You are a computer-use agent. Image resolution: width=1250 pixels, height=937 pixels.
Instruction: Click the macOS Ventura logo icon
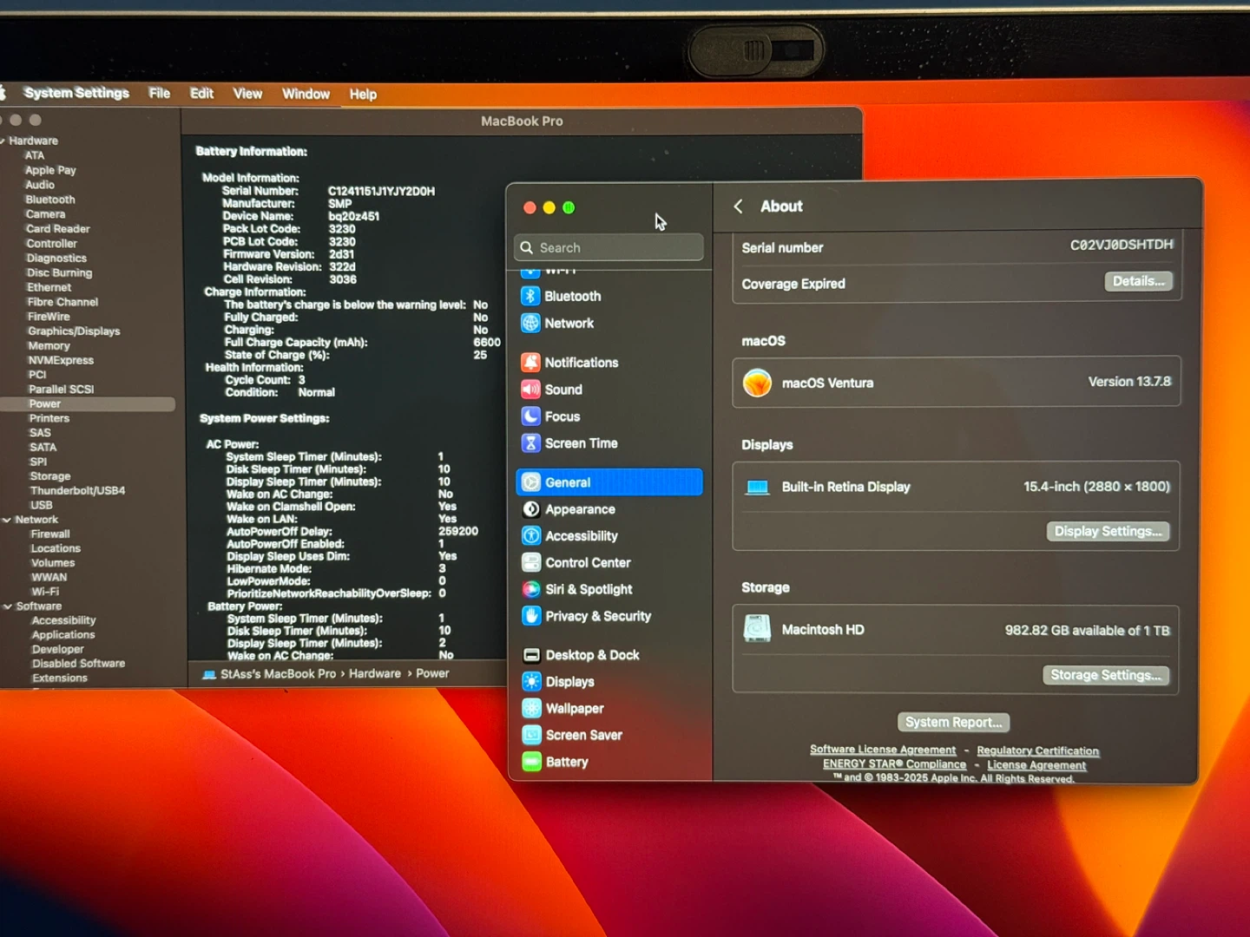coord(757,383)
